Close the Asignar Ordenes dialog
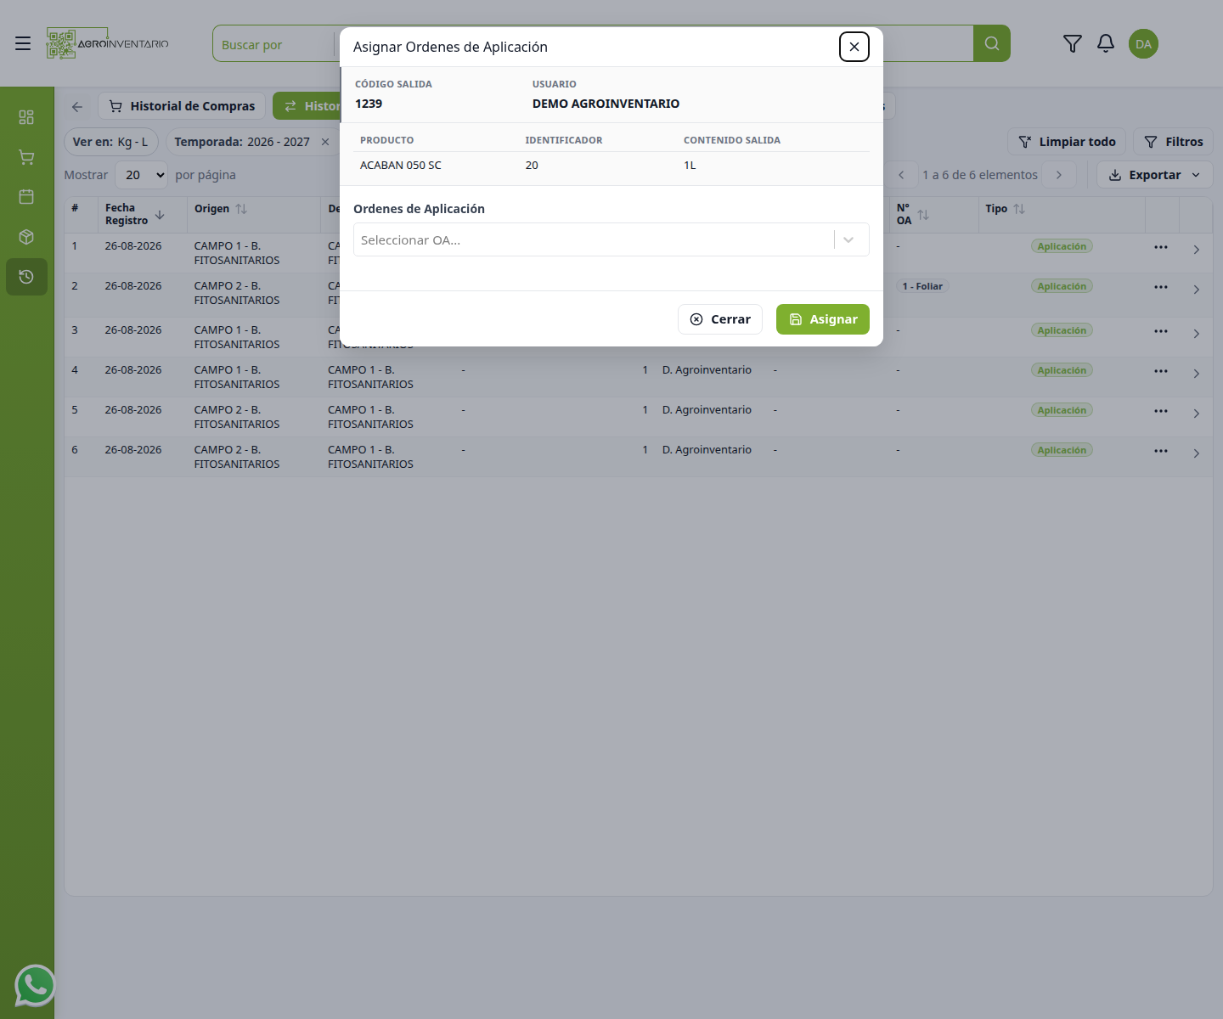 pos(854,47)
